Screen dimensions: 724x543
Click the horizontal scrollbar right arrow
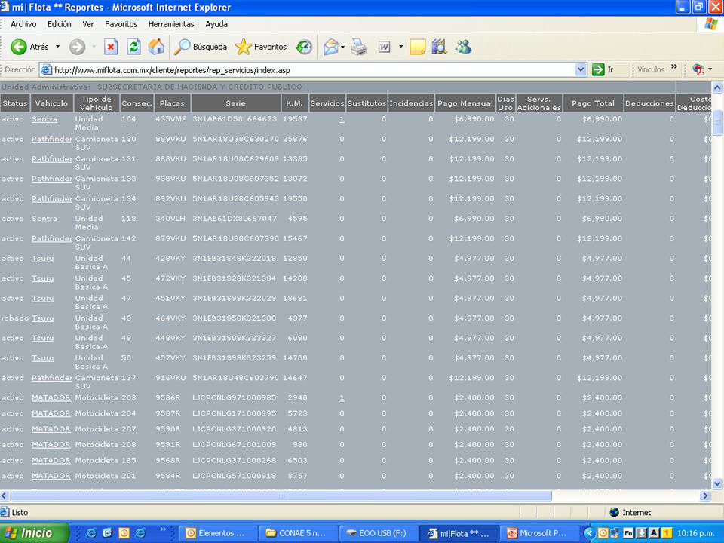pos(705,496)
